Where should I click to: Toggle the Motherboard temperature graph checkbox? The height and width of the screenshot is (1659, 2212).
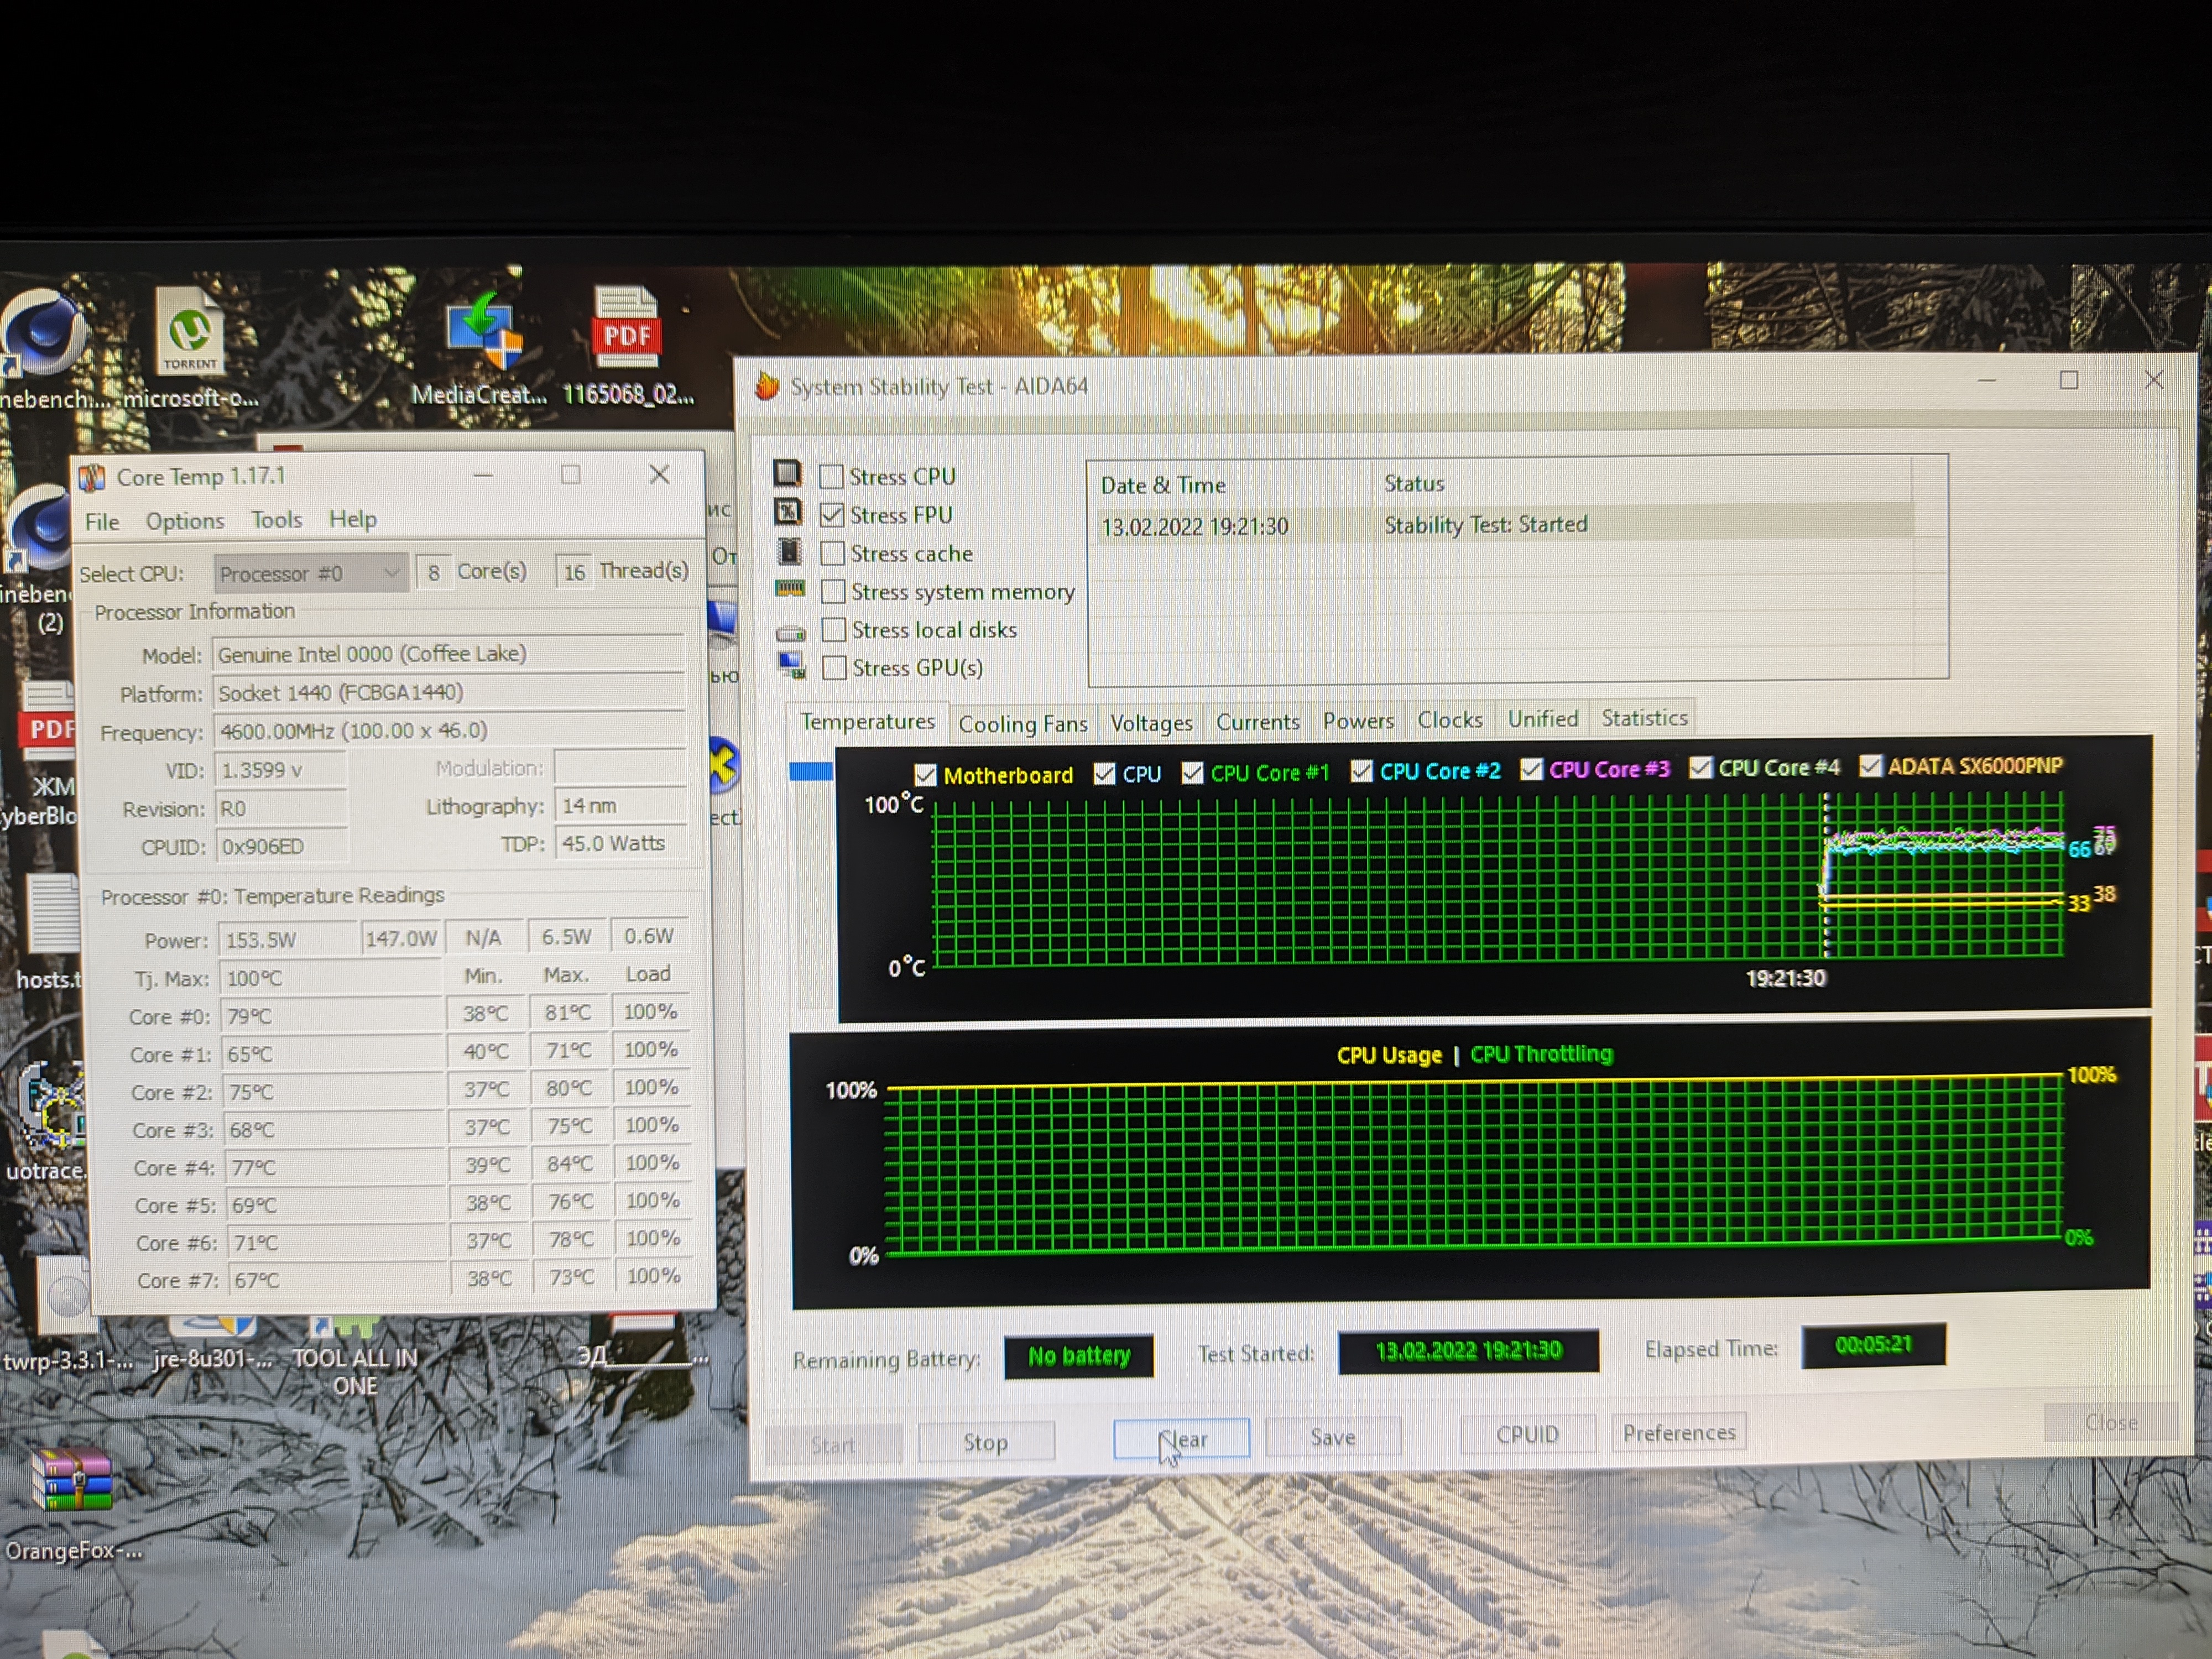click(x=925, y=775)
